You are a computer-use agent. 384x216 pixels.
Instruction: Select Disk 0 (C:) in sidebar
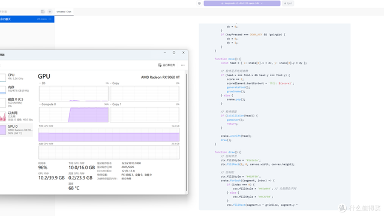coord(16,103)
